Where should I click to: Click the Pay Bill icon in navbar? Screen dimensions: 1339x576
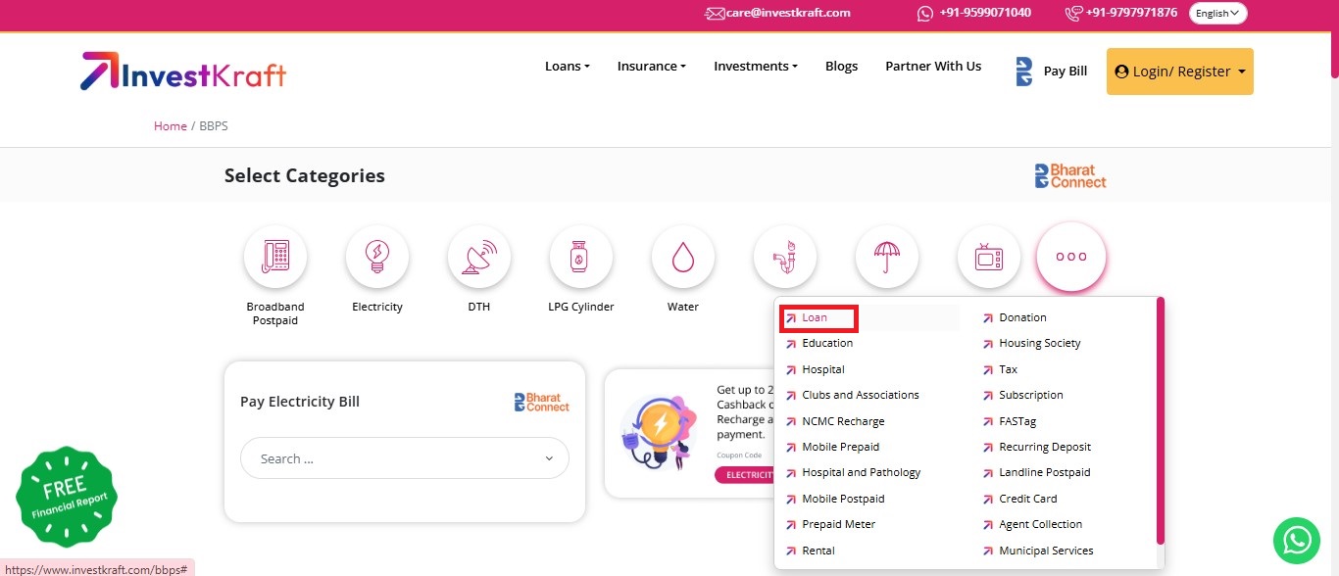[1024, 72]
